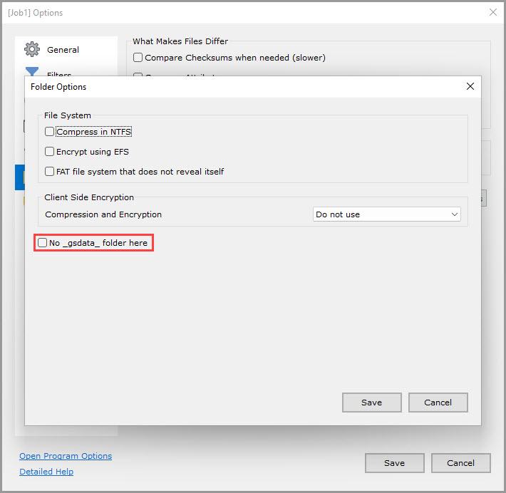Close the [Job1] Options window

[492, 12]
